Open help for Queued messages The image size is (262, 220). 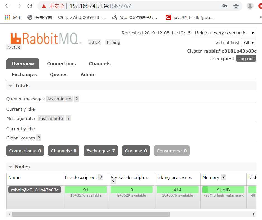pyautogui.click(x=77, y=99)
